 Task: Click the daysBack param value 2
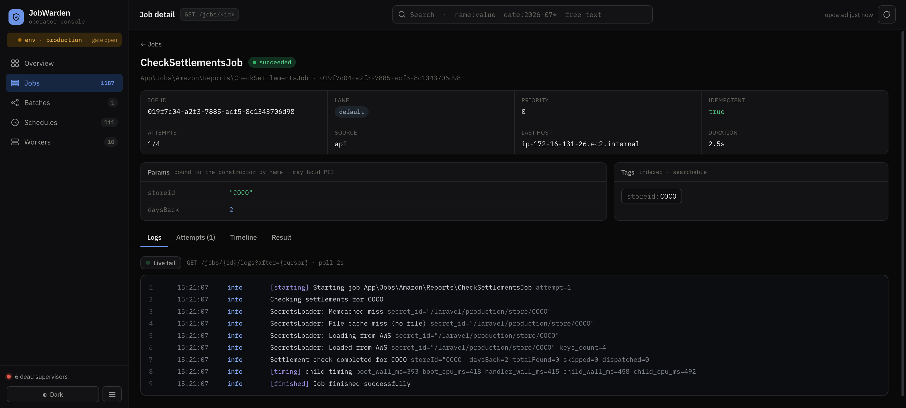[231, 210]
